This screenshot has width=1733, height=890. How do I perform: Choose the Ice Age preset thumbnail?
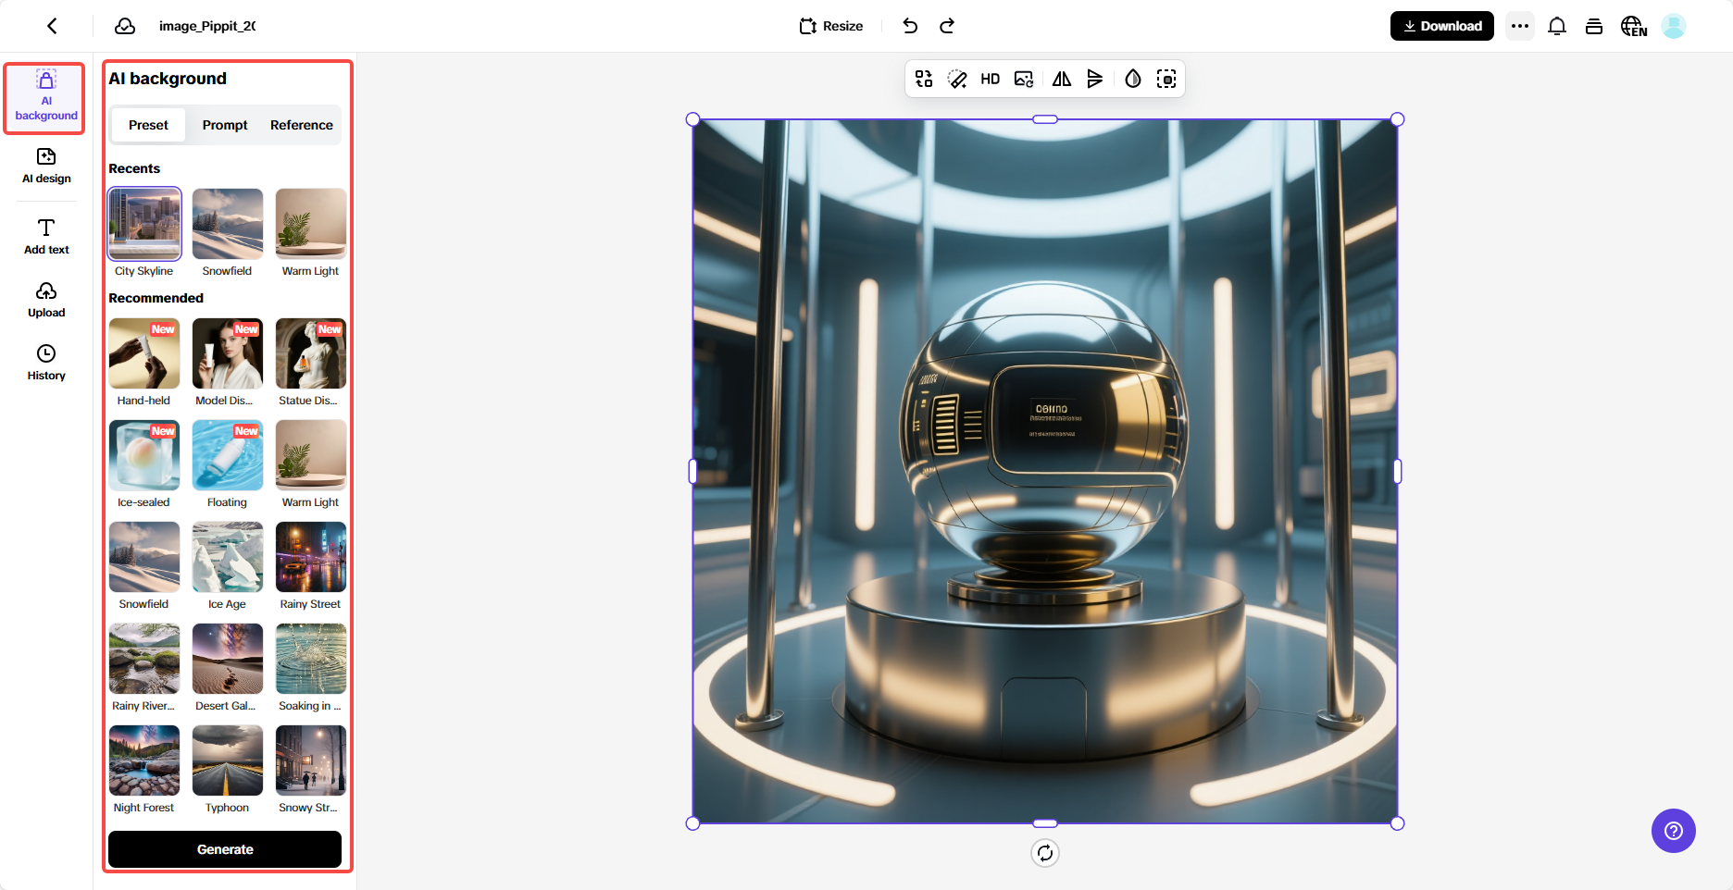(228, 558)
